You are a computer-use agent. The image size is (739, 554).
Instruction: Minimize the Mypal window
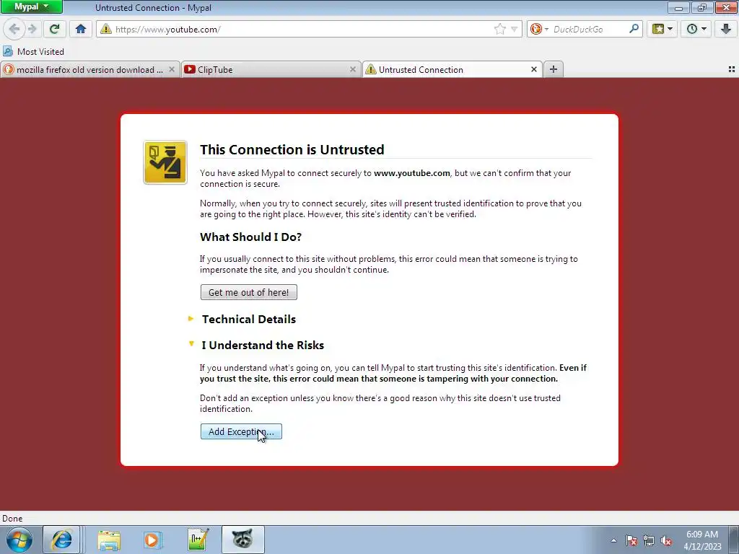(678, 7)
